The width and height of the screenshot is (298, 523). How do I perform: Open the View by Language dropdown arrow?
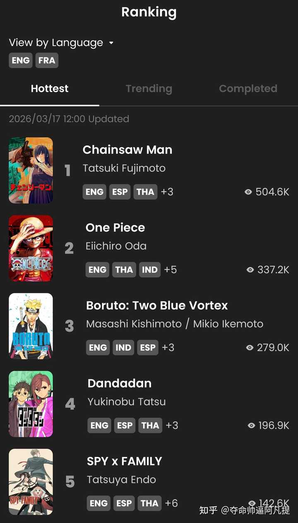(111, 43)
